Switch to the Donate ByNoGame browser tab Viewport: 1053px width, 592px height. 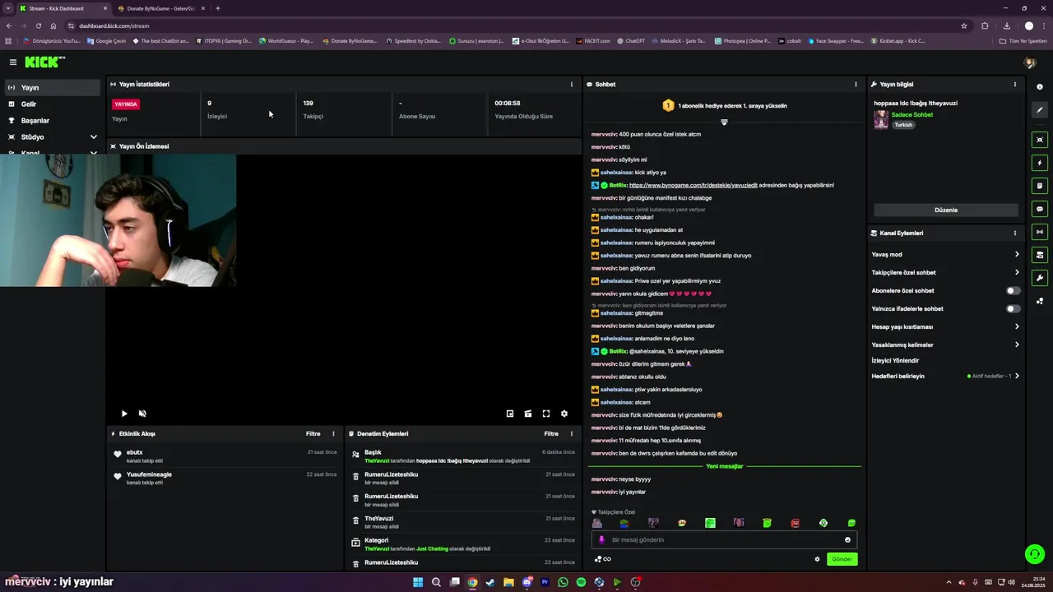161,8
